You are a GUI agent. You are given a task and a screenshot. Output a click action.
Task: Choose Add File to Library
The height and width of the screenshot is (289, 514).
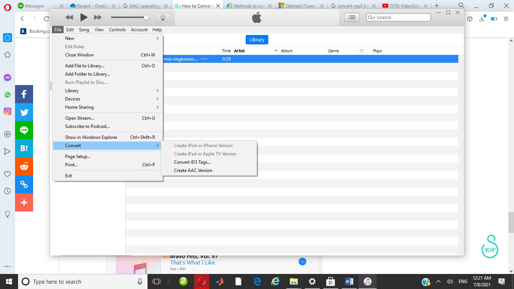click(x=107, y=66)
